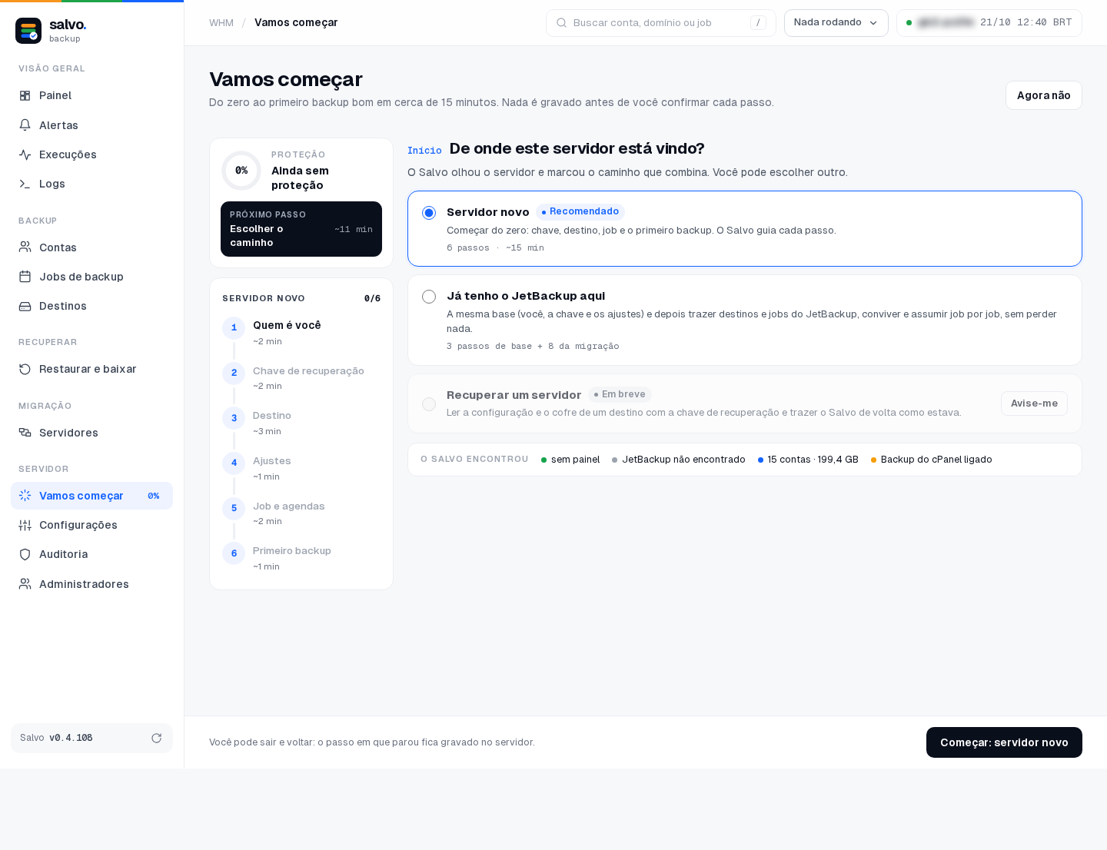Select step 2 Chave de recuperação
1107x850 pixels.
point(301,377)
